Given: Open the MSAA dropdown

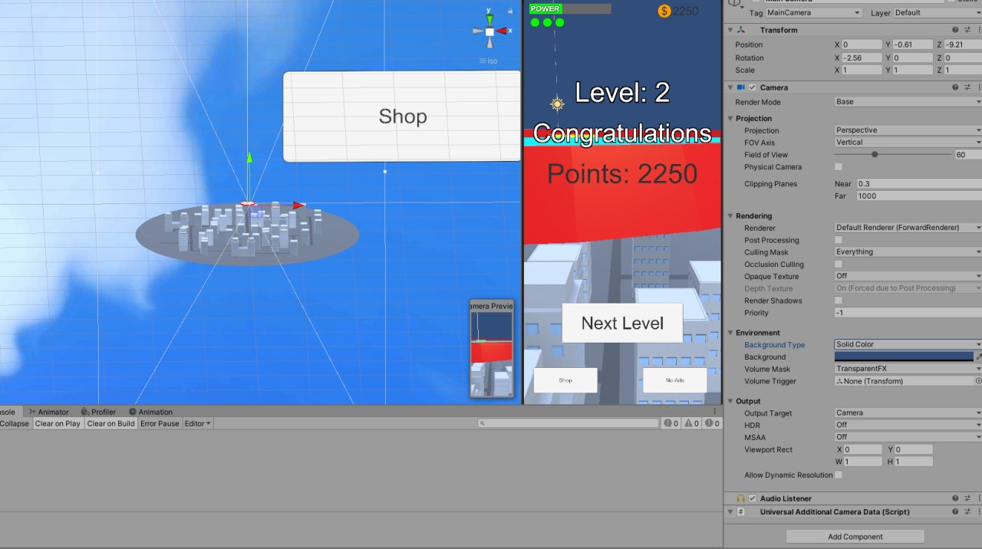Looking at the screenshot, I should [908, 437].
